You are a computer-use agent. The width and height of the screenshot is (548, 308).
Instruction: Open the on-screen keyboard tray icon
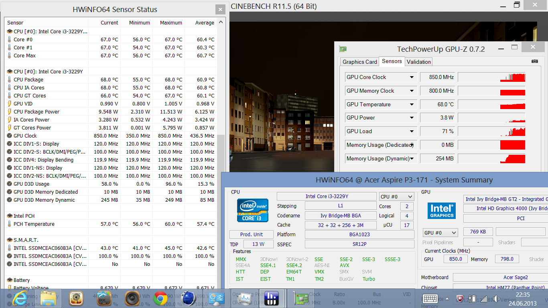click(x=430, y=299)
